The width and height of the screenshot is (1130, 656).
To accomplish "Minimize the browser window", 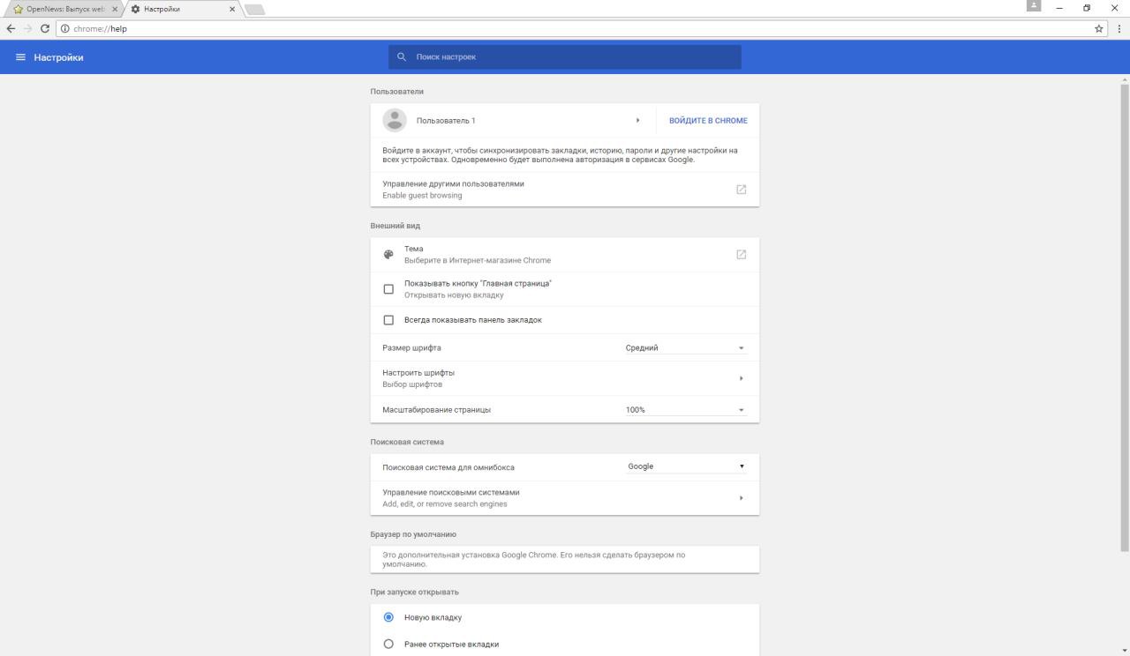I will pyautogui.click(x=1059, y=8).
